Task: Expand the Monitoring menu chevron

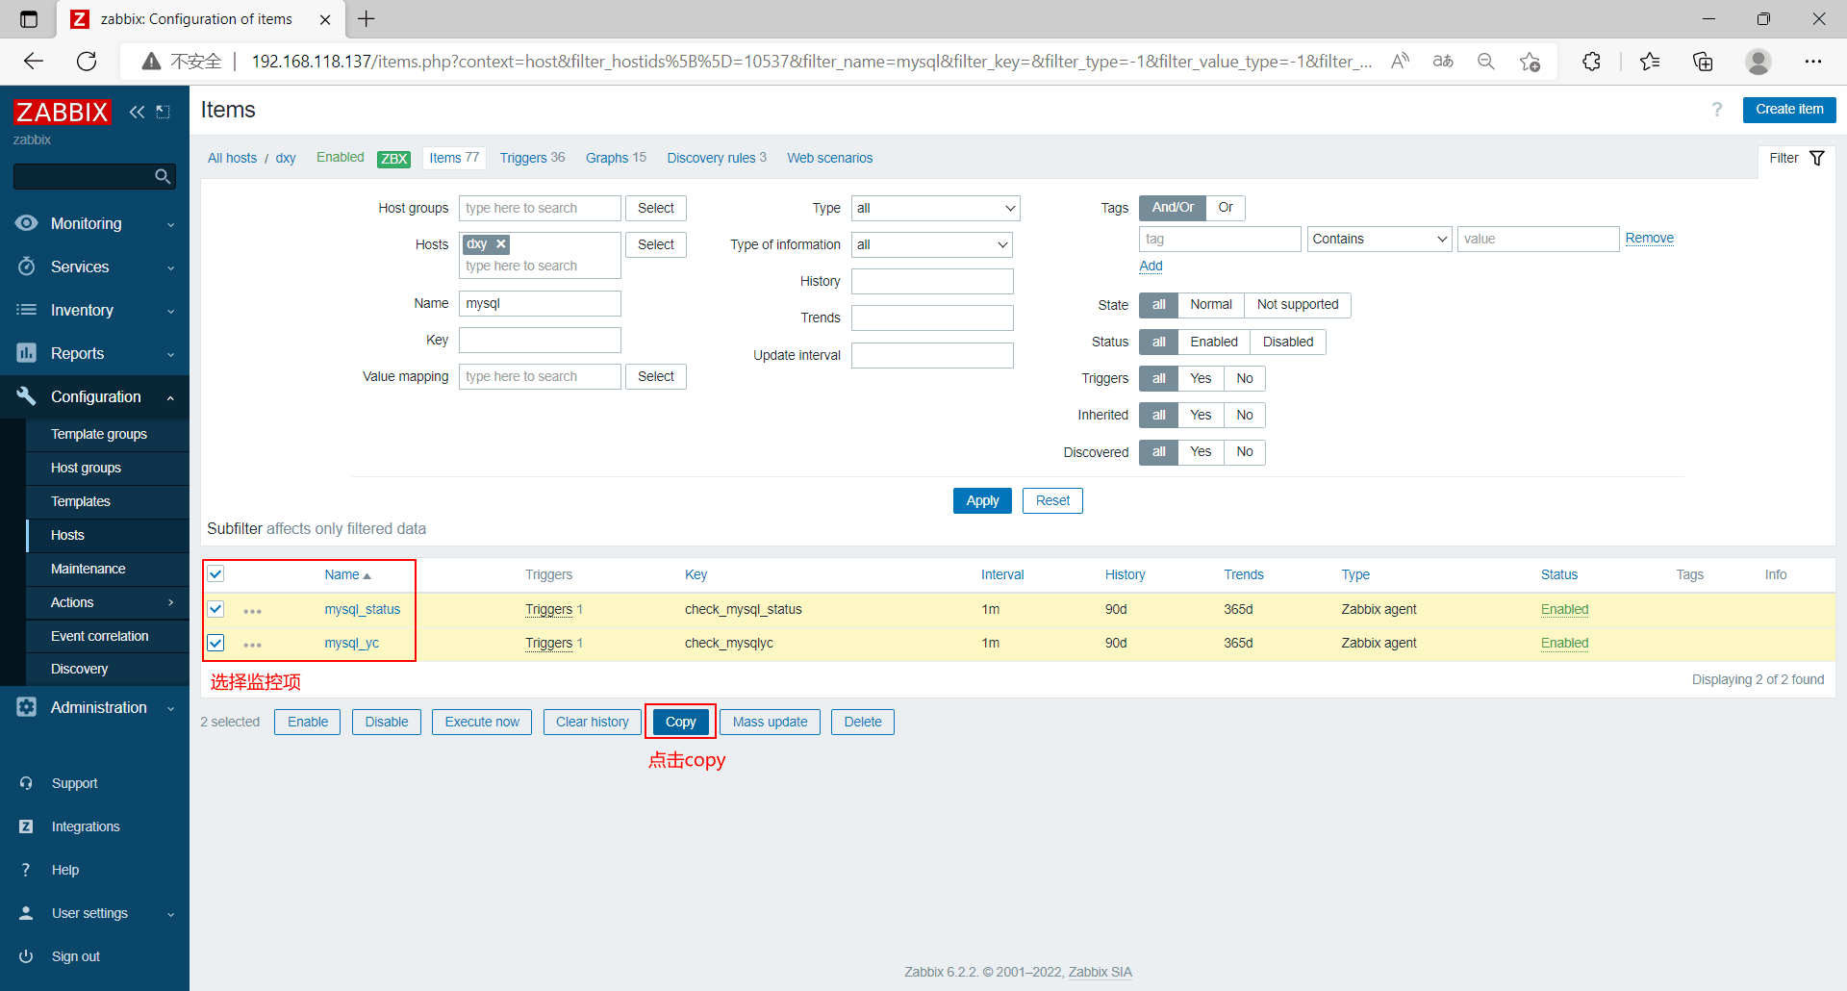Action: pos(171,224)
